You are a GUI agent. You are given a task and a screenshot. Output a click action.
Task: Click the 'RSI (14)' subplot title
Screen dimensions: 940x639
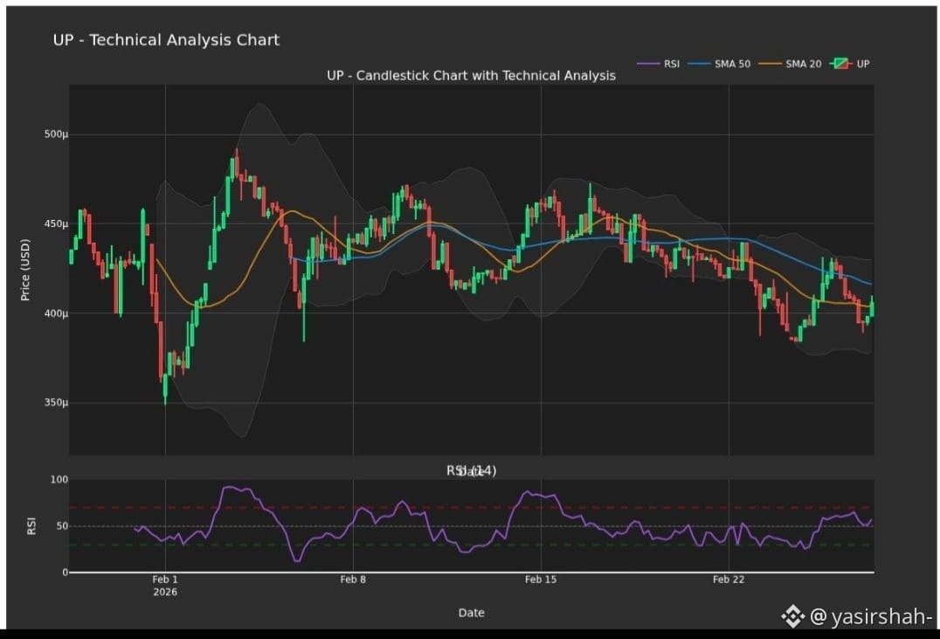tap(471, 471)
